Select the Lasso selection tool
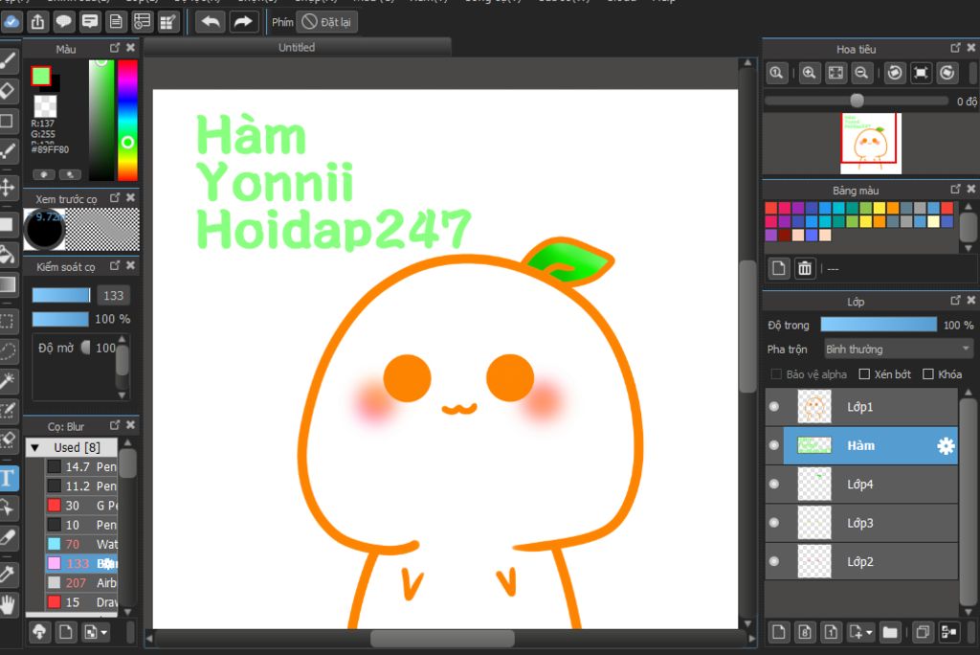 8,350
